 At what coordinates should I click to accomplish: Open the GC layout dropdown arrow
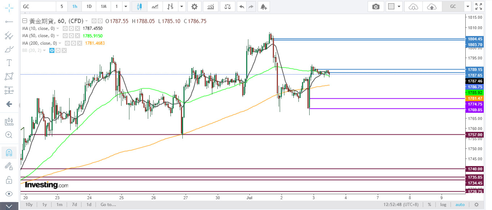click(x=468, y=6)
